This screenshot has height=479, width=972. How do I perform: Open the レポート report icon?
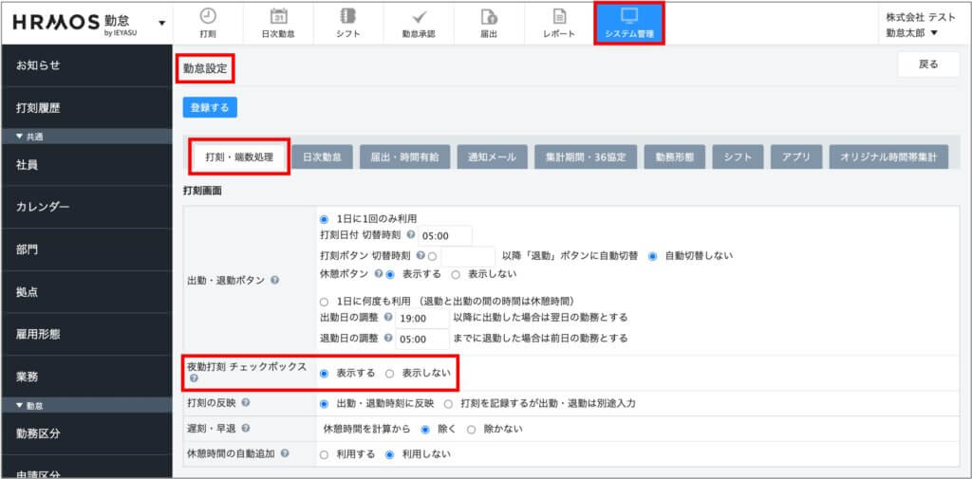(x=559, y=16)
